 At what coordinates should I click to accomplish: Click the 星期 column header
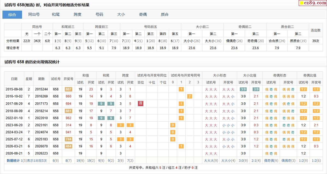(29, 79)
